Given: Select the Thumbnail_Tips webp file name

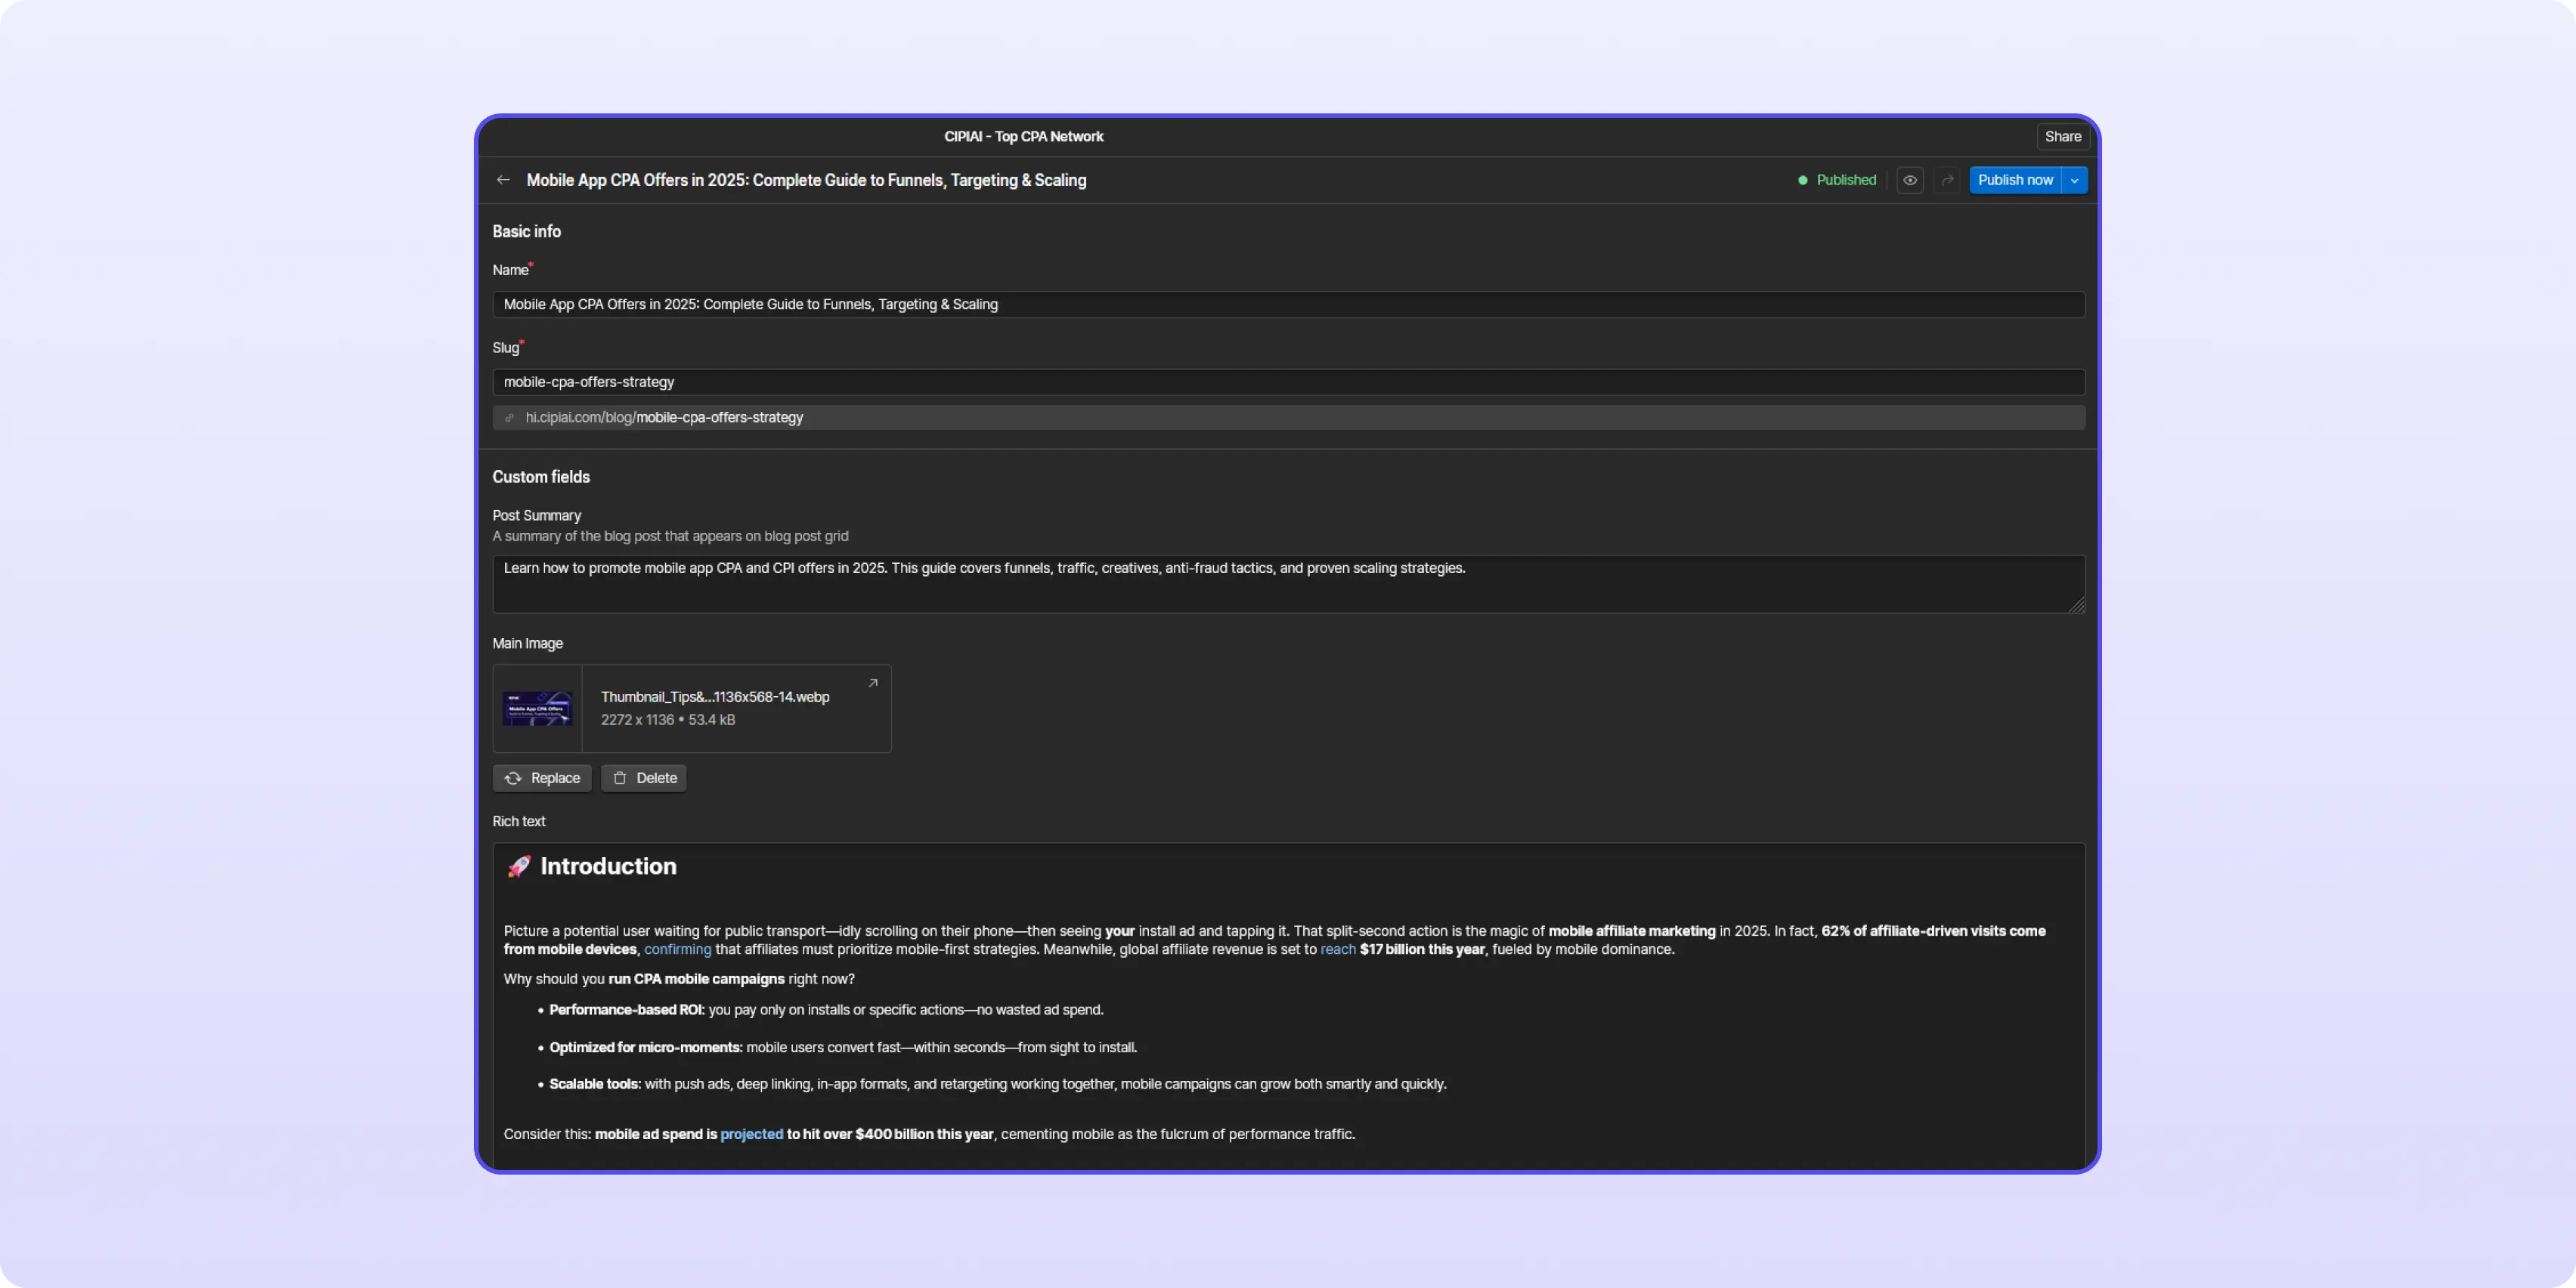Looking at the screenshot, I should click(x=715, y=697).
